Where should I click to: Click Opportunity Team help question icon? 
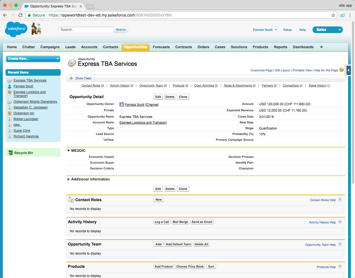tap(340, 244)
